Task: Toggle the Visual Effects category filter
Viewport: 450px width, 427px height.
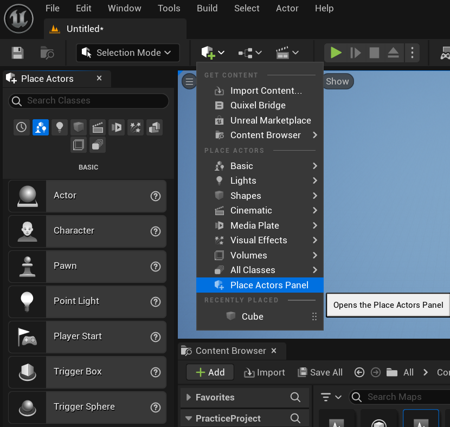Action: click(136, 127)
